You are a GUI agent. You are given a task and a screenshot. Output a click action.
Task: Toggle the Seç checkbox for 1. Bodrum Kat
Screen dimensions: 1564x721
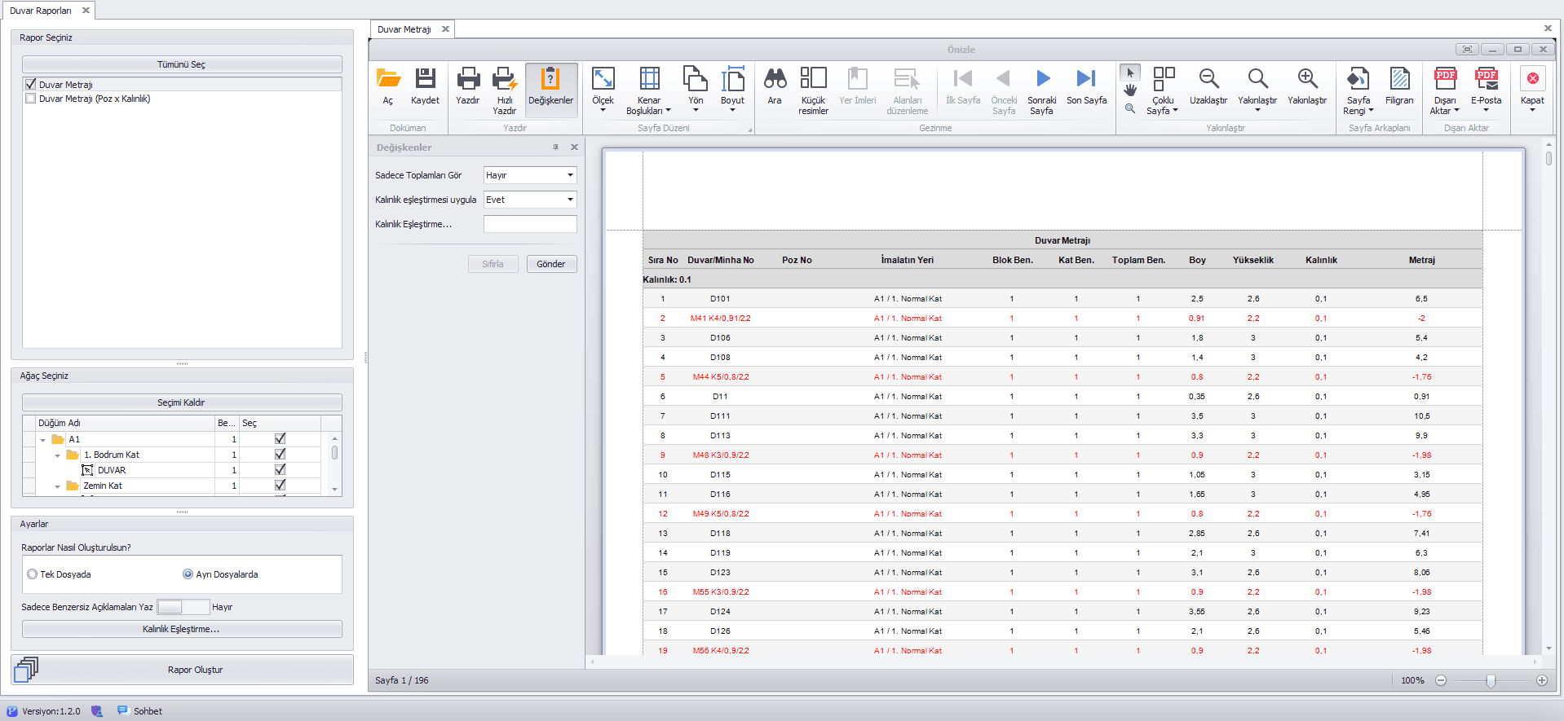pos(280,454)
